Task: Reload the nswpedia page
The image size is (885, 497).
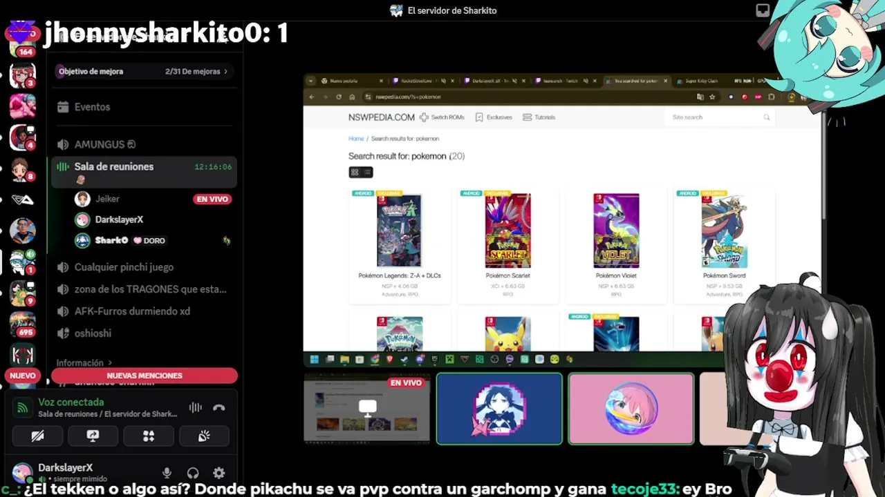Action: click(339, 97)
